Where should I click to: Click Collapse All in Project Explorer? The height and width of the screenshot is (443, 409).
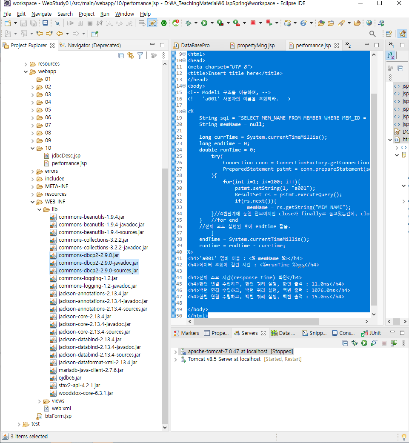click(x=121, y=56)
